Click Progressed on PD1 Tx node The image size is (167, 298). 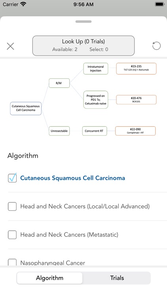pyautogui.click(x=96, y=100)
